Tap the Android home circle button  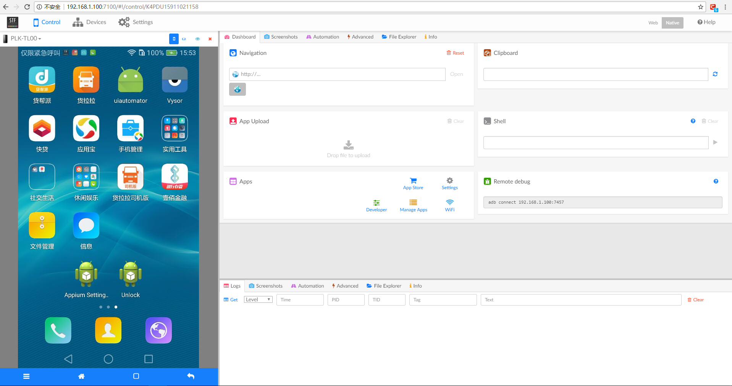[x=108, y=359]
